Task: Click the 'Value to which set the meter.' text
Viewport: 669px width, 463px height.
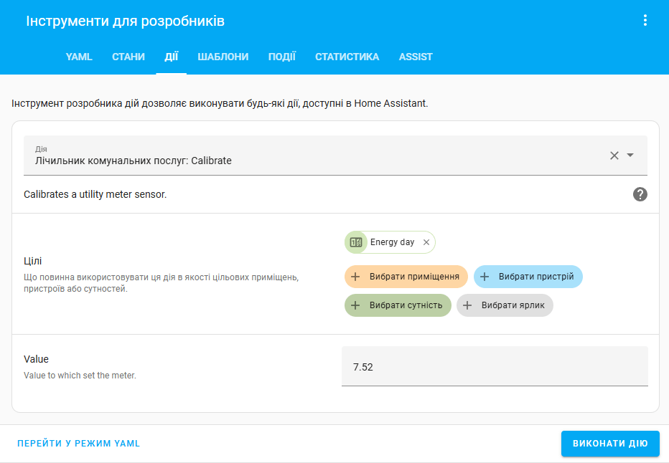Action: [80, 376]
